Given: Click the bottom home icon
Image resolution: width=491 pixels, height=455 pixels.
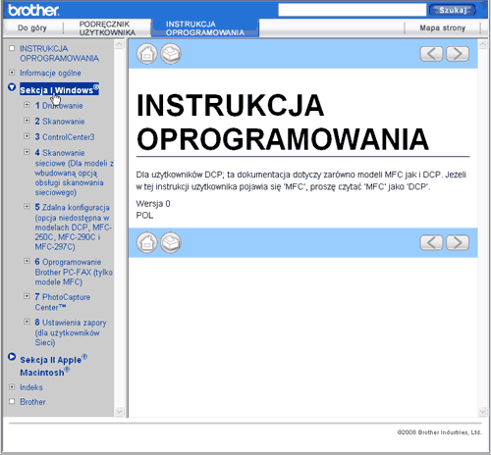Looking at the screenshot, I should click(x=147, y=242).
